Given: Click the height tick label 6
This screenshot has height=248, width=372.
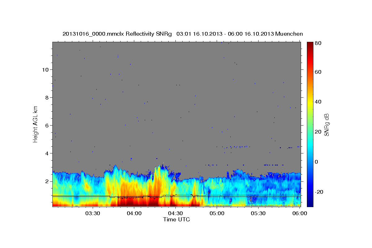Looking at the screenshot, I should [46, 125].
